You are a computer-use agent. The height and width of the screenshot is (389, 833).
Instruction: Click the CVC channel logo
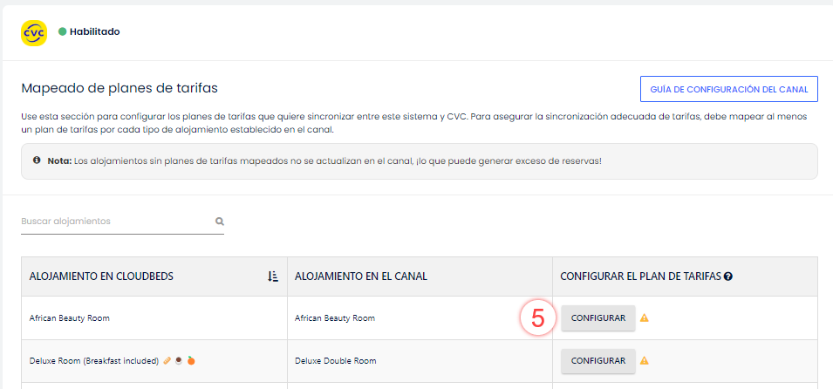coord(34,32)
